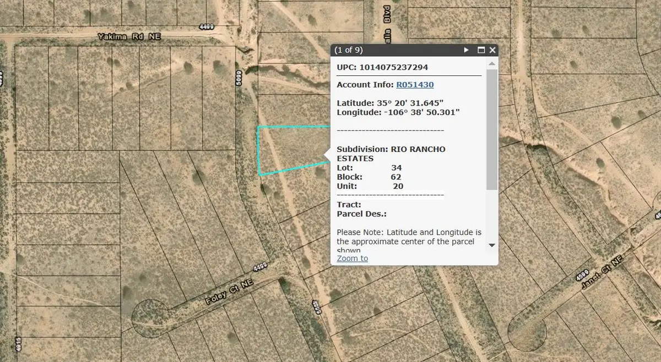The image size is (661, 362).
Task: Close the parcel info popup
Action: click(492, 50)
